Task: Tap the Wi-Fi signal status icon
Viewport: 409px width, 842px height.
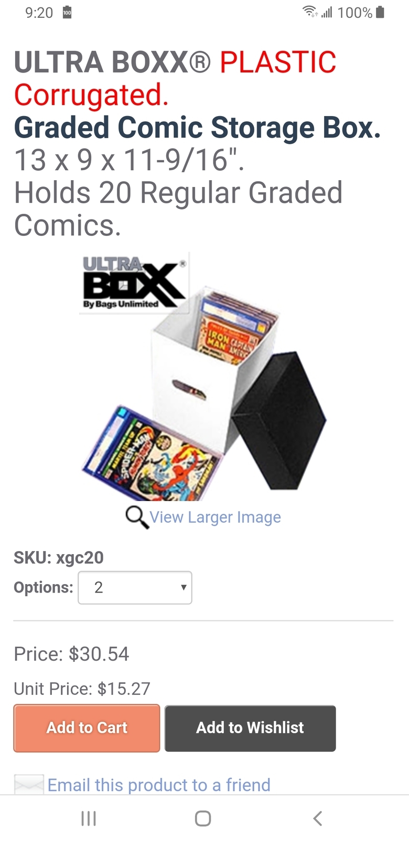Action: (310, 12)
